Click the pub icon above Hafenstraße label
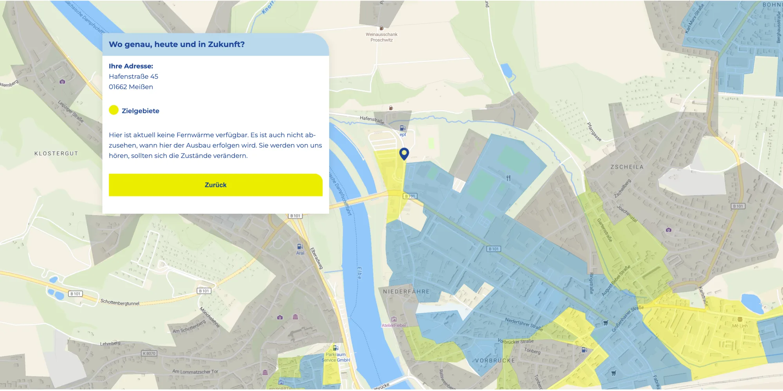Screen dimensions: 783x391 391,108
